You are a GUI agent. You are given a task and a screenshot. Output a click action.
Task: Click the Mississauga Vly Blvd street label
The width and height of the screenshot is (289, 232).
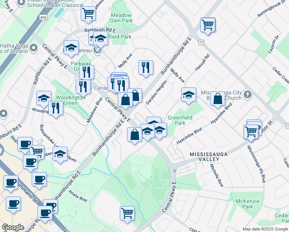[x=257, y=164]
